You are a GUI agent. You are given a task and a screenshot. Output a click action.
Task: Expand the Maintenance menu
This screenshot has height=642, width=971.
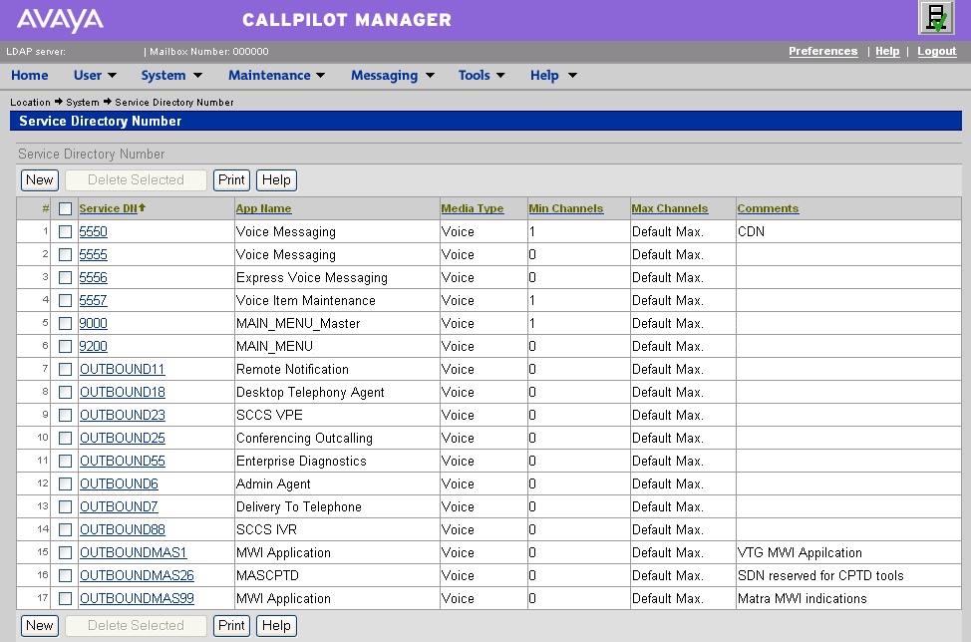(x=277, y=76)
